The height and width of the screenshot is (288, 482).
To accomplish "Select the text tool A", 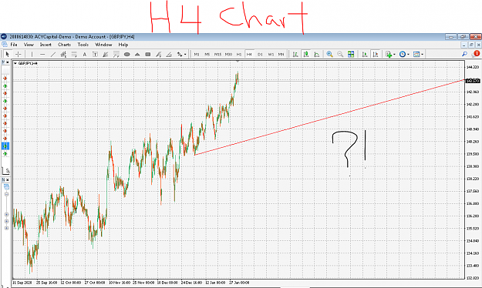I will coord(85,55).
